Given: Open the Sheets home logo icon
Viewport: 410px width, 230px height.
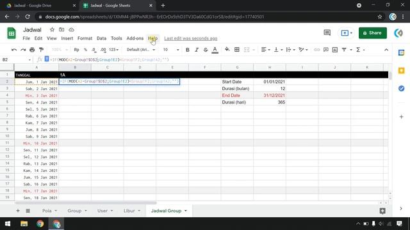Looking at the screenshot, I should pos(12,33).
